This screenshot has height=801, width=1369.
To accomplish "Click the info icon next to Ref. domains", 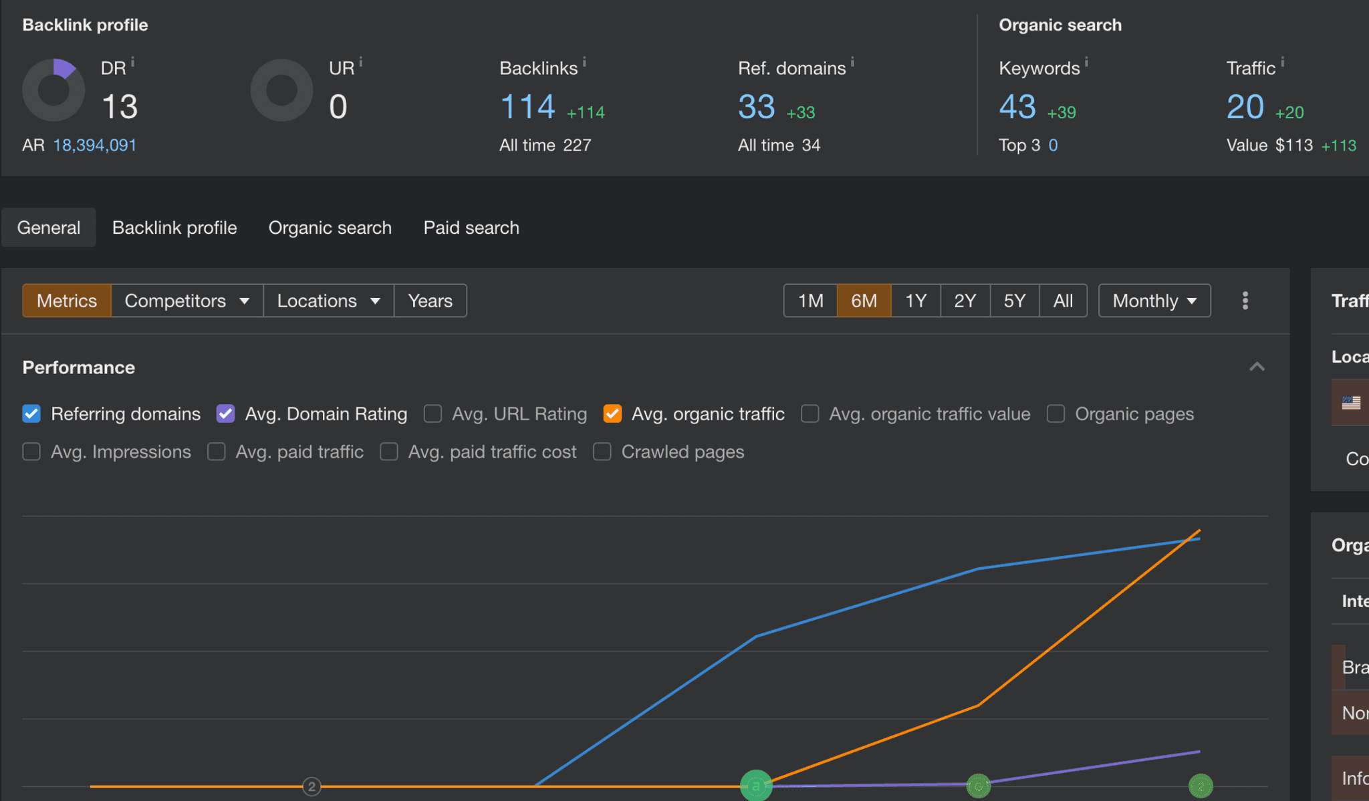I will (x=852, y=62).
